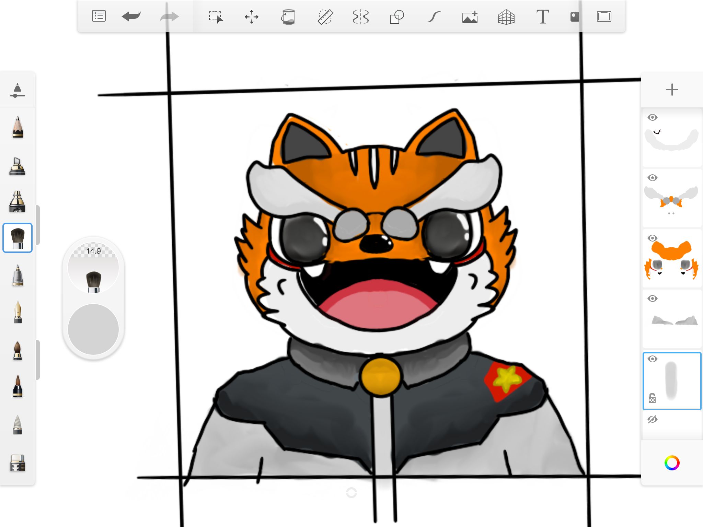The height and width of the screenshot is (527, 703).
Task: Select the ballpoint pen brush
Action: pos(18,276)
